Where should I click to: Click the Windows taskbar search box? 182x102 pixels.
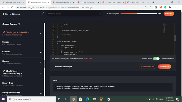tap(31, 99)
